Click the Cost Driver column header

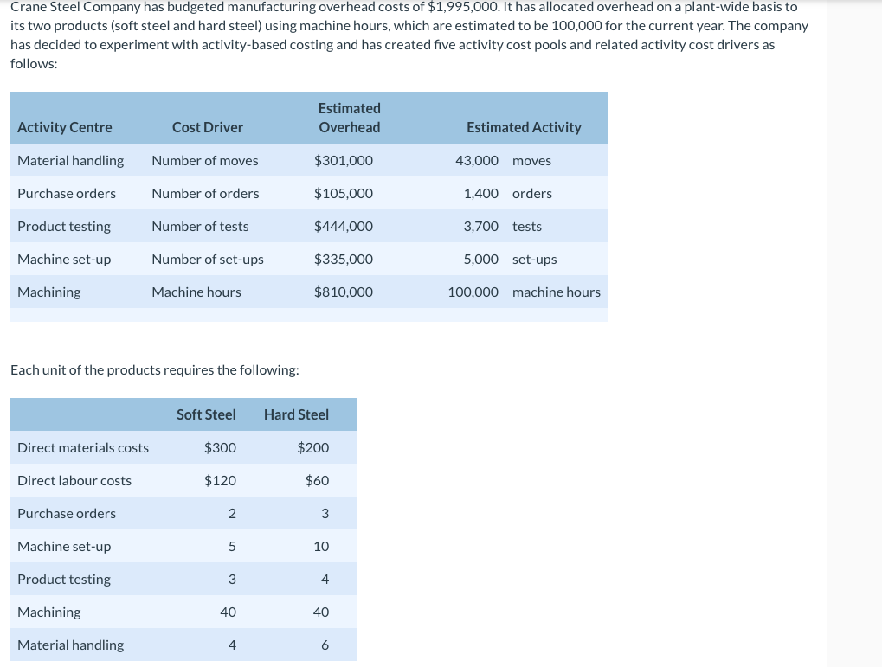coord(207,127)
